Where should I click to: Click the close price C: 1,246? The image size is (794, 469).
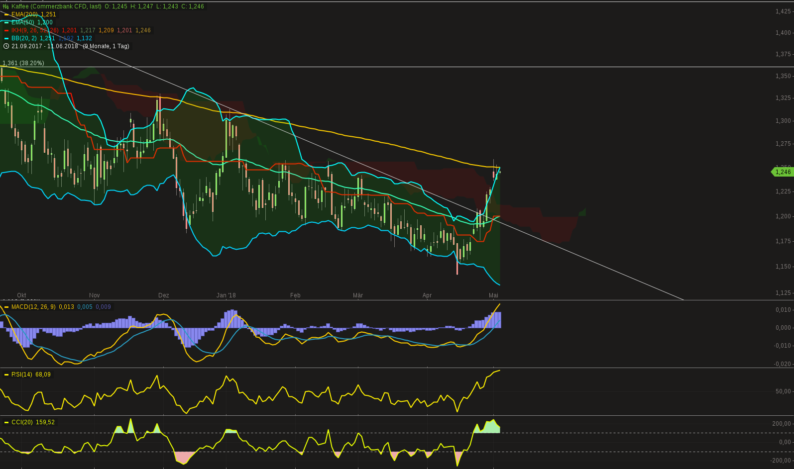point(193,6)
